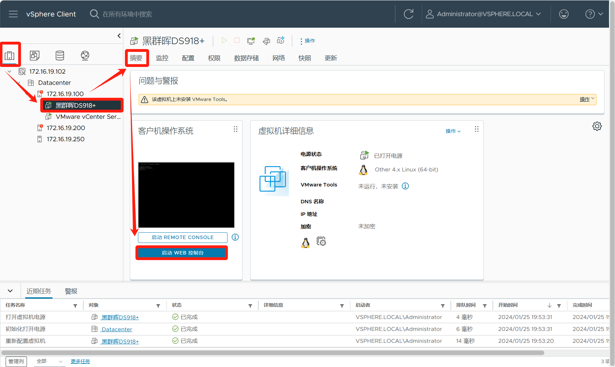Collapse the recent tasks panel
The image size is (615, 367).
(10, 291)
